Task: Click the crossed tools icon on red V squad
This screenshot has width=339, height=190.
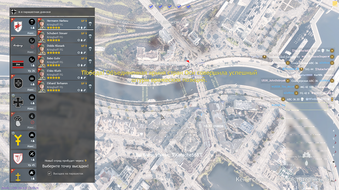Action: 32,154
